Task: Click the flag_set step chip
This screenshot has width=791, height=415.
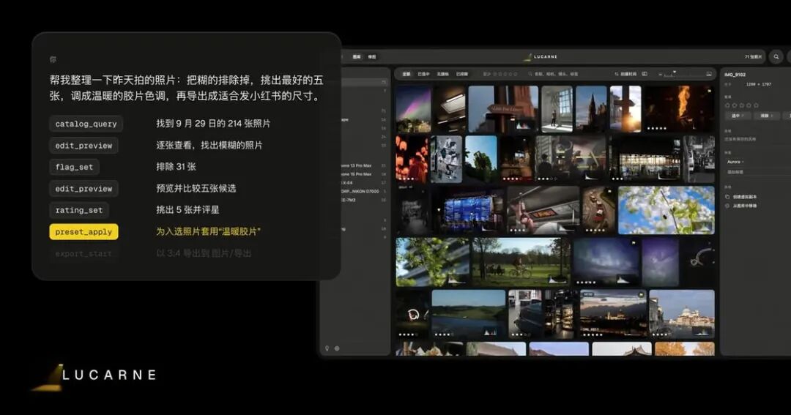Action: pyautogui.click(x=74, y=167)
